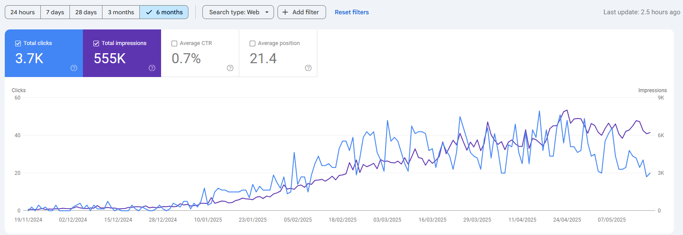Open the Search type: Web dropdown
This screenshot has height=235, width=683.
click(x=234, y=12)
